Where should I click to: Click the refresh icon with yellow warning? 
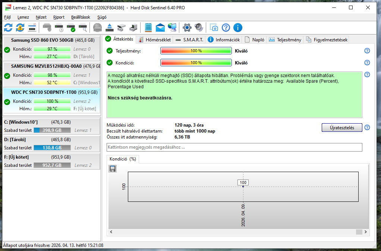click(20, 28)
